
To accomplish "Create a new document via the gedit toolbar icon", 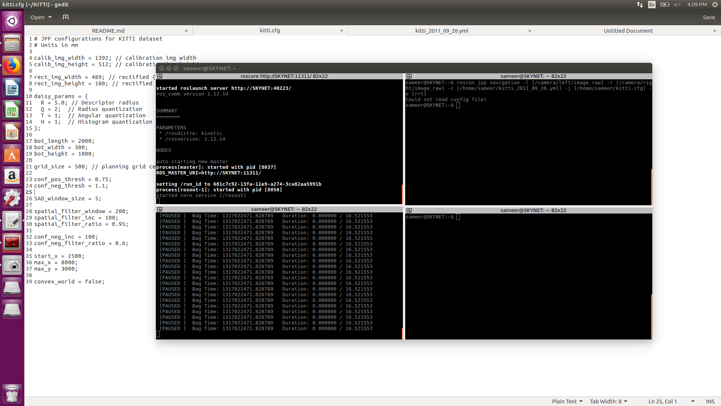I will (65, 17).
